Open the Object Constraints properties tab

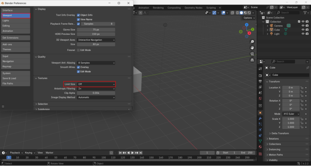point(260,135)
